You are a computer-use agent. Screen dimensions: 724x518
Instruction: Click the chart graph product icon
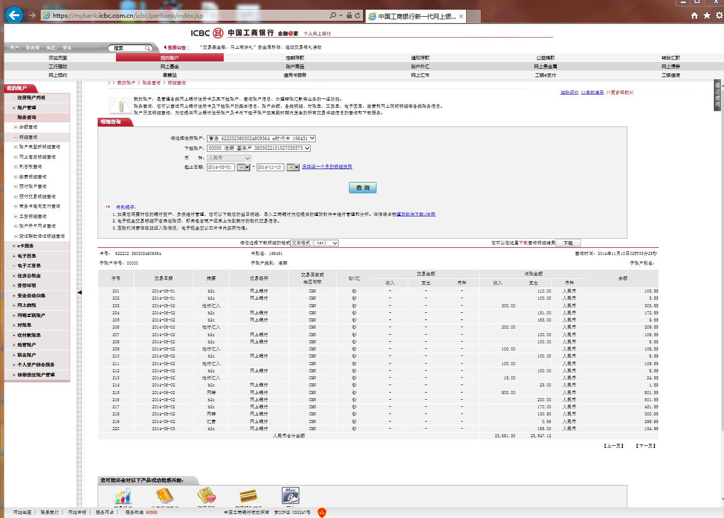coord(123,496)
